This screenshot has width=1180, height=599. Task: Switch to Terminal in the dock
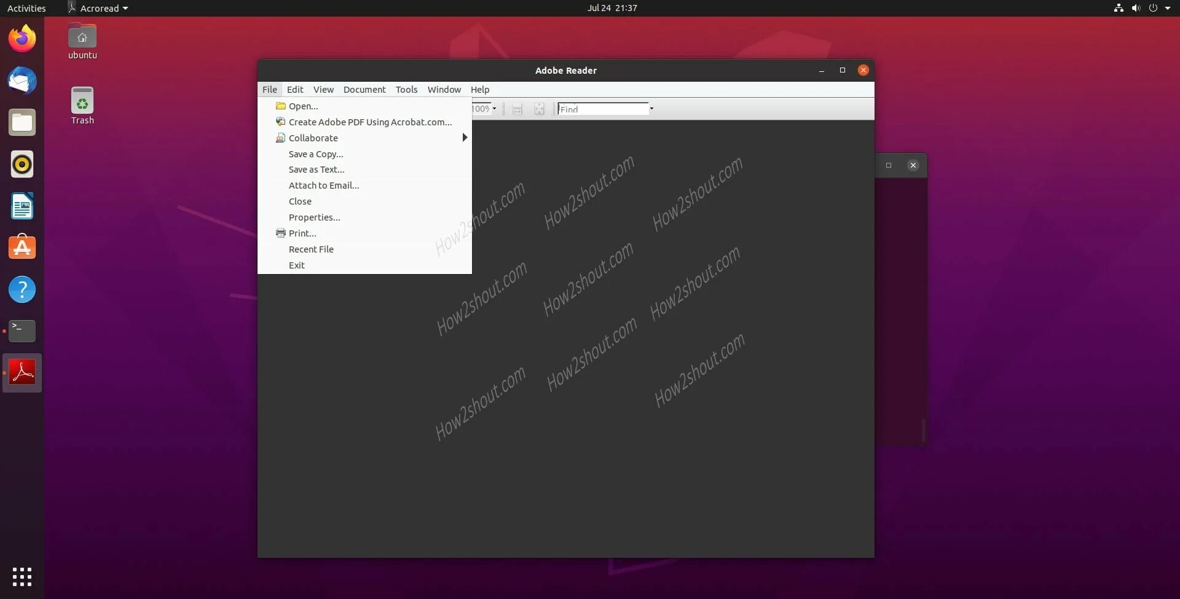[22, 331]
